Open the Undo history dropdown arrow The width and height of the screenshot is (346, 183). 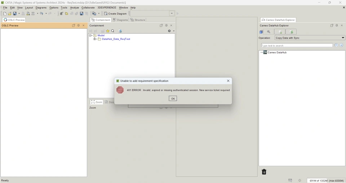pyautogui.click(x=46, y=14)
